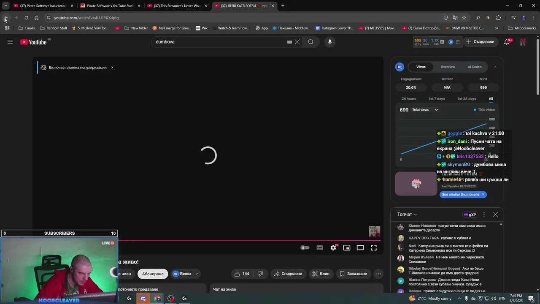
Task: Open the Топчат chat mode dropdown
Action: (407, 214)
